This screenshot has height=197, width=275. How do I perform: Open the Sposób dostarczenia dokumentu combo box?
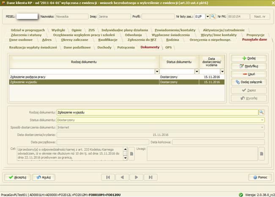click(x=161, y=127)
